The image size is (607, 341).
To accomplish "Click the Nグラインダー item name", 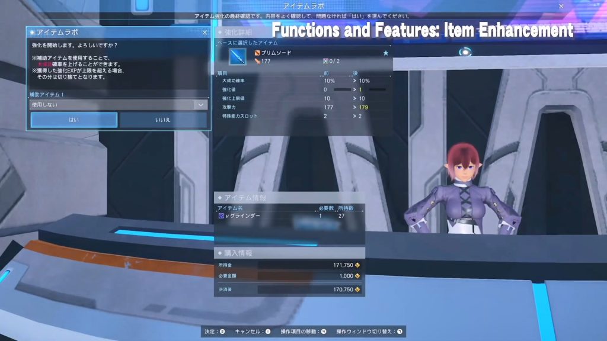I will [x=242, y=215].
